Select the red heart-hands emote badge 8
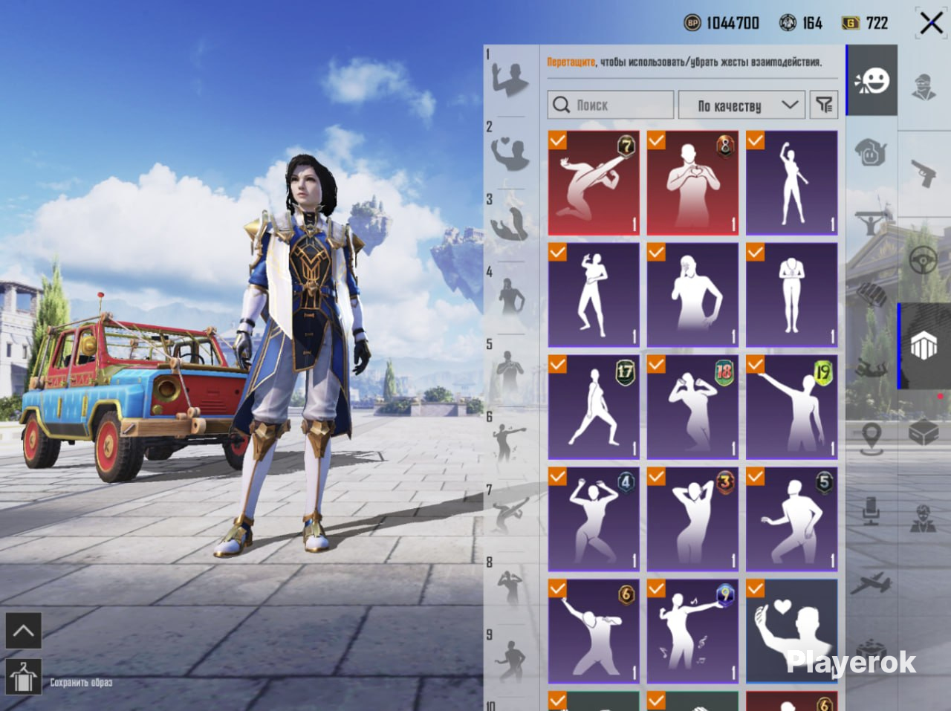 [x=692, y=184]
